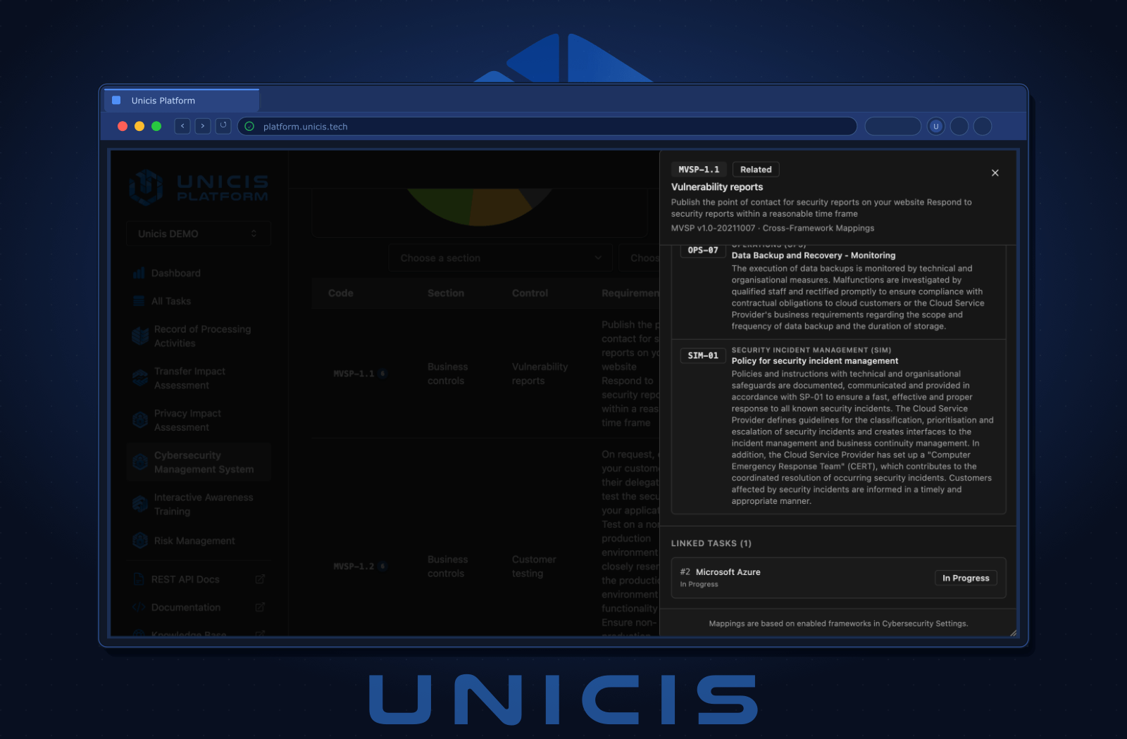
Task: Click the Related badge in the panel header
Action: tap(756, 170)
